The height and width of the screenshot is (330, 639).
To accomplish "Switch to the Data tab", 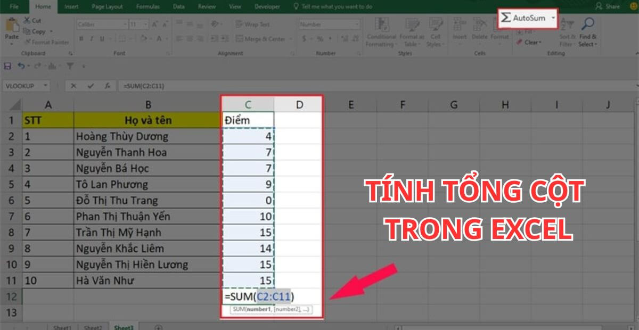I will (179, 6).
